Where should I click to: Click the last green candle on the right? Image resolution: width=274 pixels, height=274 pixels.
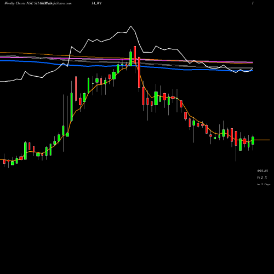pos(253,141)
